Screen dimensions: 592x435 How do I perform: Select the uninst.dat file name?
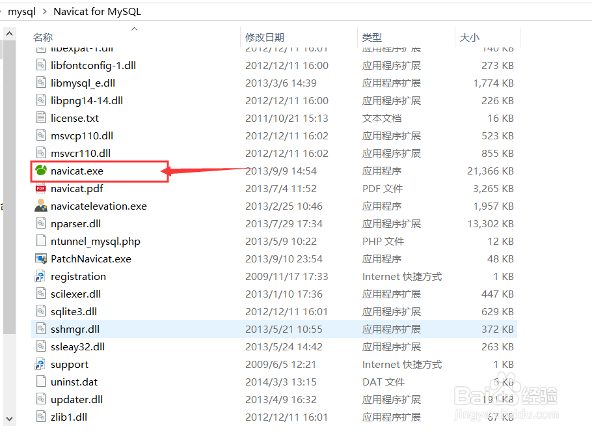tap(74, 382)
